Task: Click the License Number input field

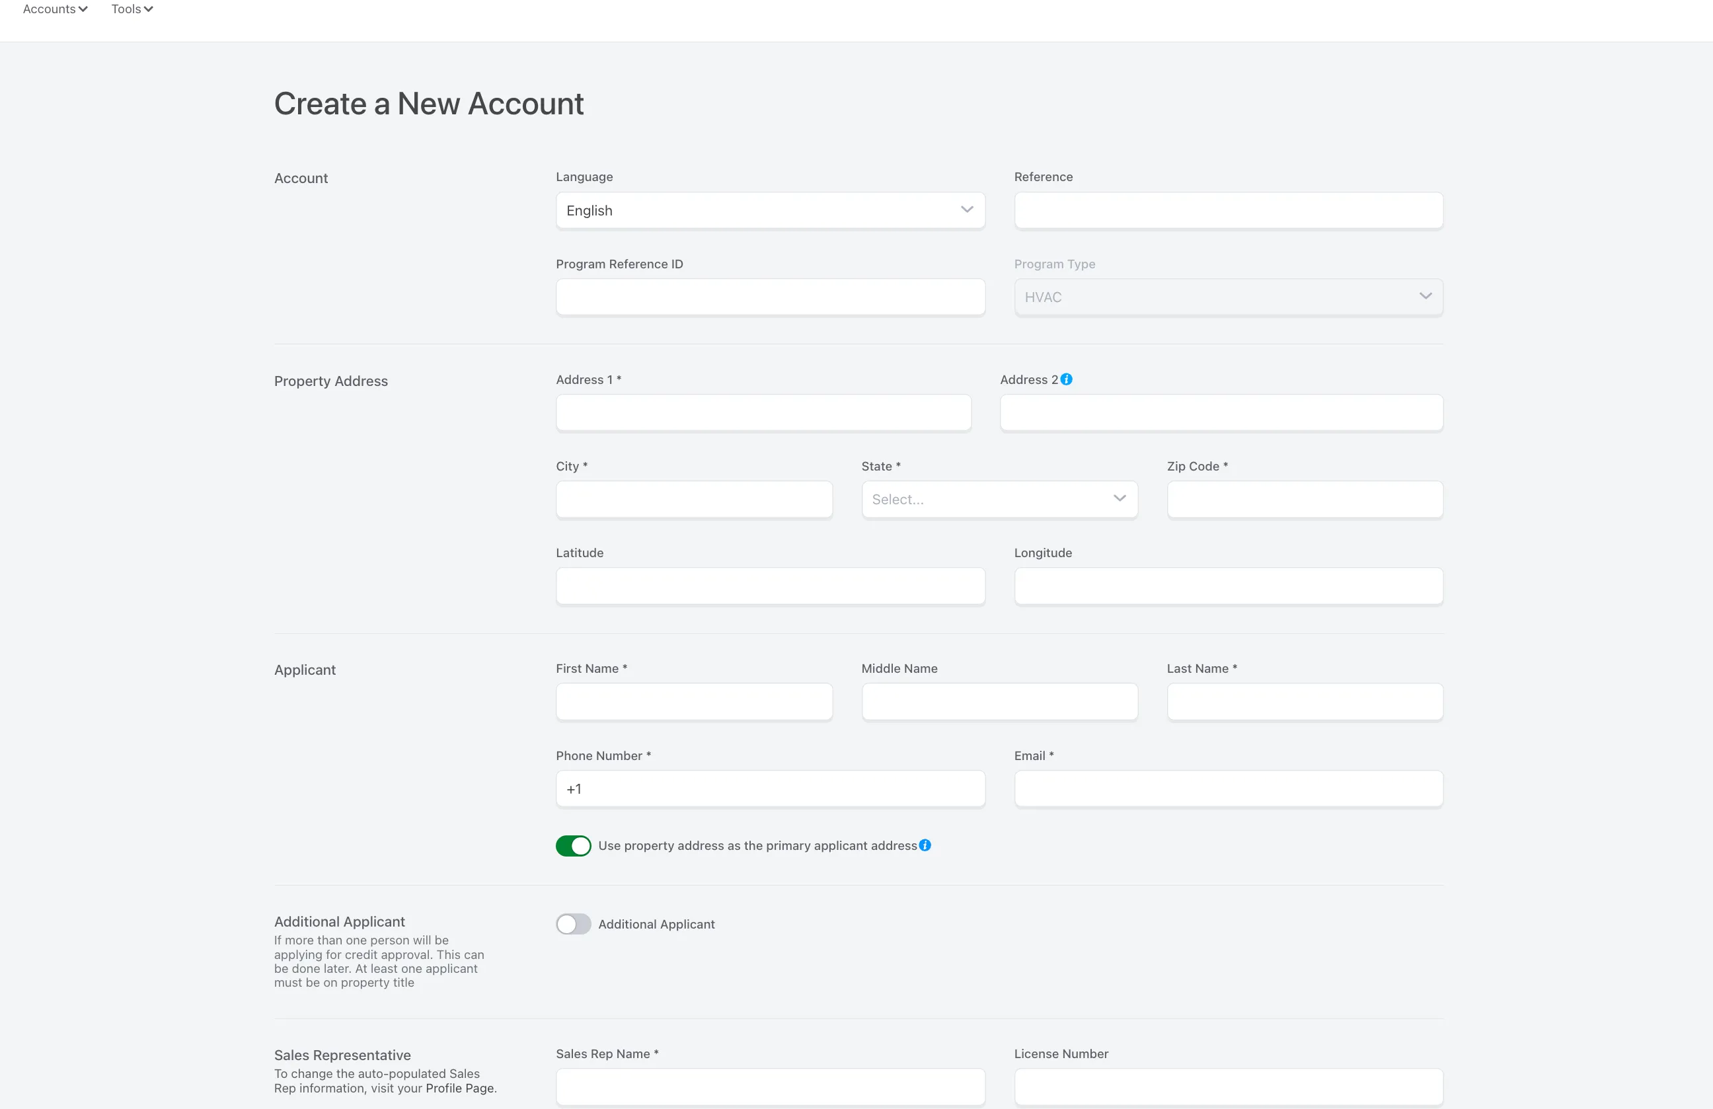Action: pos(1229,1087)
